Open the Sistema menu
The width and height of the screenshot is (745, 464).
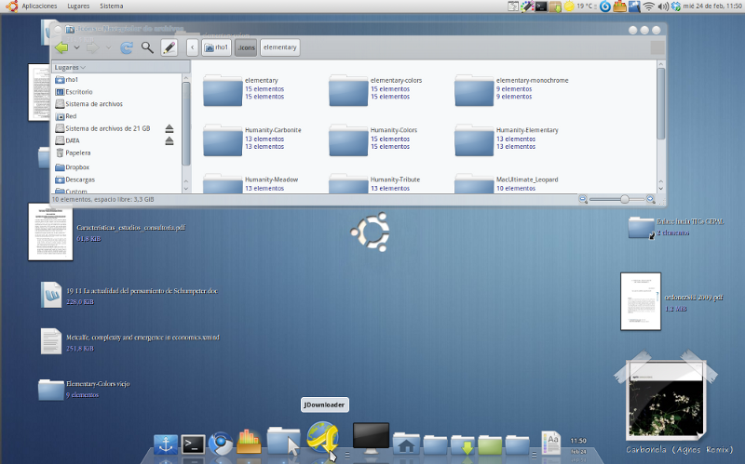click(111, 6)
